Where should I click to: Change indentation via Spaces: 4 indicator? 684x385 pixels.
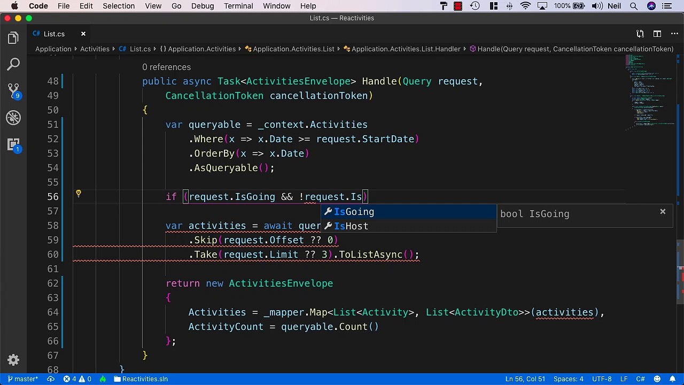point(568,379)
